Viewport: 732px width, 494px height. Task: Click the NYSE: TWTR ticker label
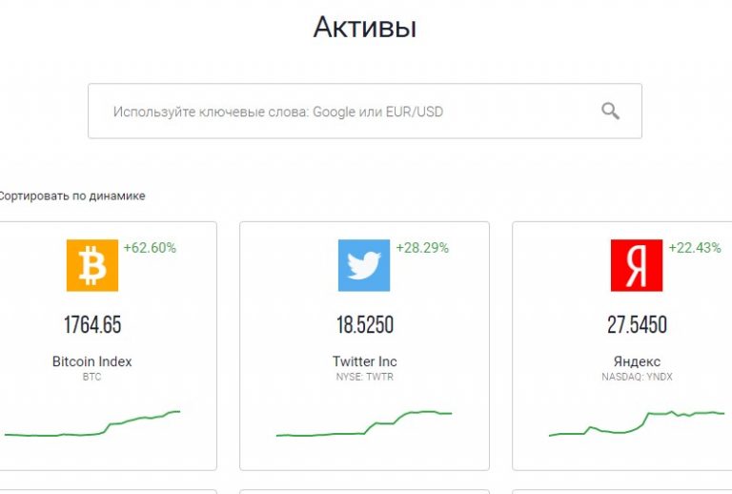click(365, 377)
